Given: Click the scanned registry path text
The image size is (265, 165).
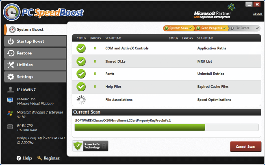Looking at the screenshot, I should tap(123, 121).
